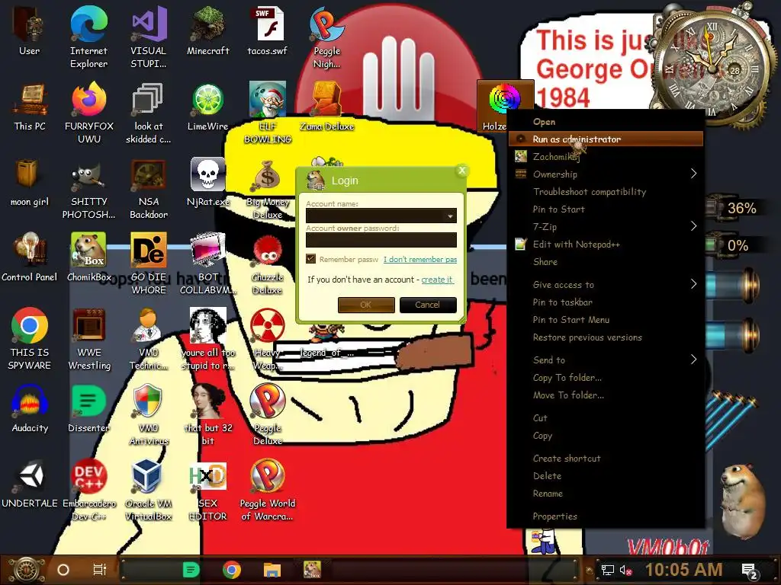Focus the Account owner password field
The width and height of the screenshot is (781, 585).
[x=381, y=240]
